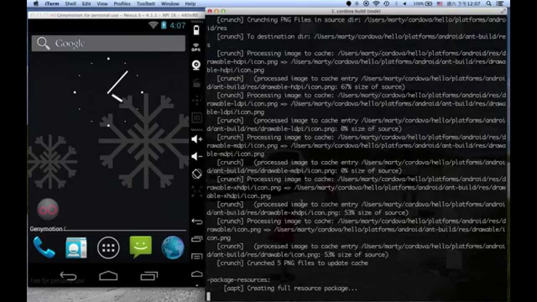Open the Genymotion remote control widget
The image size is (537, 302).
pyautogui.click(x=196, y=100)
